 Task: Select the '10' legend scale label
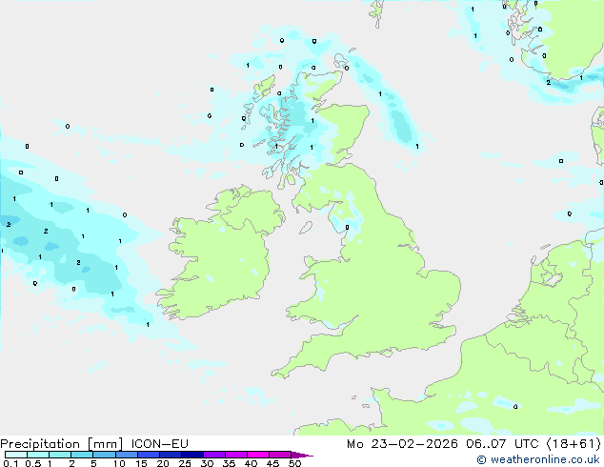coord(119,463)
